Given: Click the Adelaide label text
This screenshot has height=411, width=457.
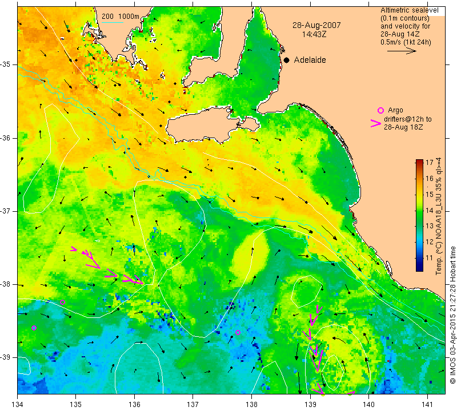Looking at the screenshot, I should (310, 60).
